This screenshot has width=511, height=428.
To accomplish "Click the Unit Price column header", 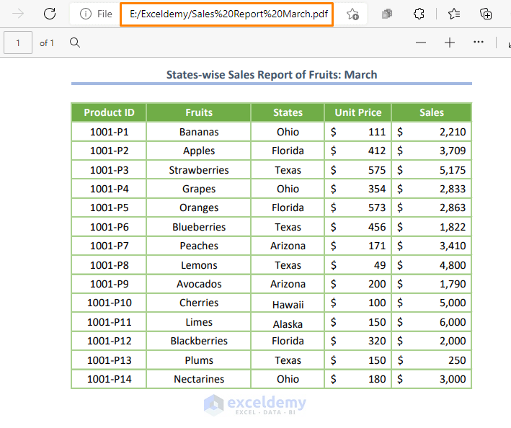I will click(x=358, y=112).
